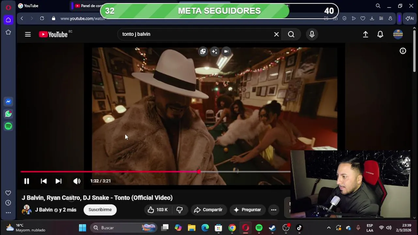Screen dimensions: 418x235
Task: Share the video via Compartir
Action: pos(208,210)
